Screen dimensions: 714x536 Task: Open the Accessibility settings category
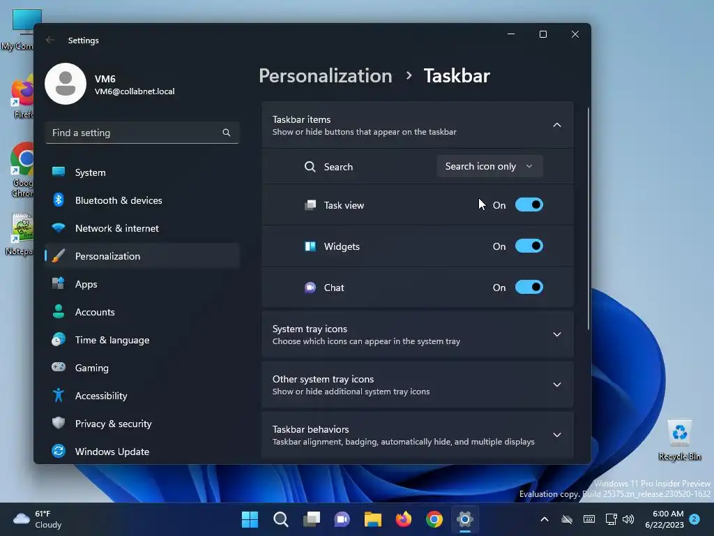coord(142,396)
